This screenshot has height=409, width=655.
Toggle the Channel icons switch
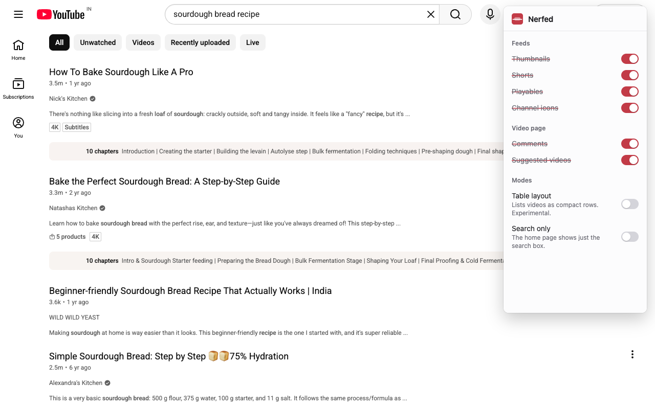pos(630,108)
